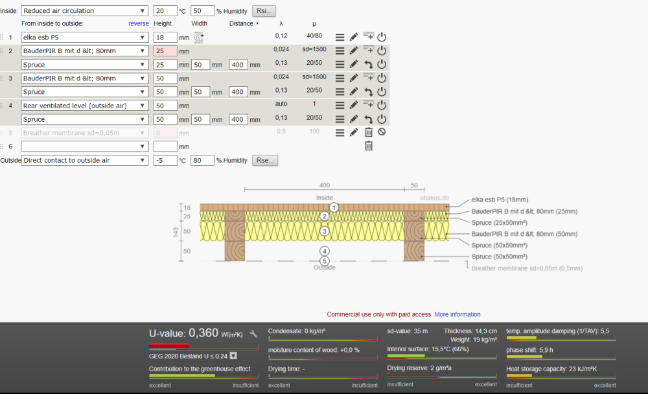Select layer marker 1 in the cross-section diagram

click(x=334, y=207)
